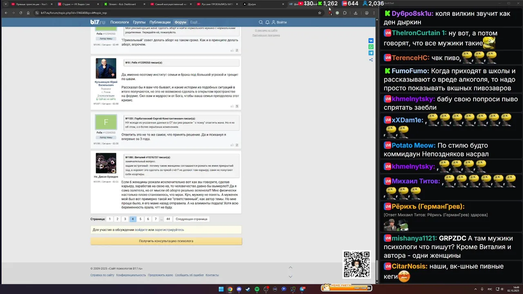The width and height of the screenshot is (523, 294).
Task: Like post №198 thumbs-up count 2
Action: point(235,145)
